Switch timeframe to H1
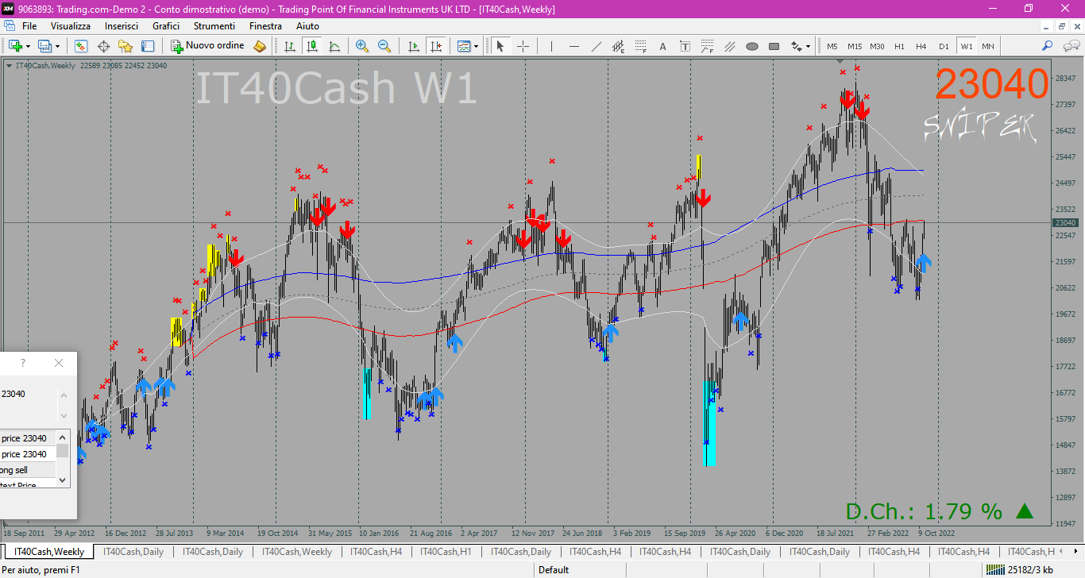The image size is (1085, 578). 899,46
